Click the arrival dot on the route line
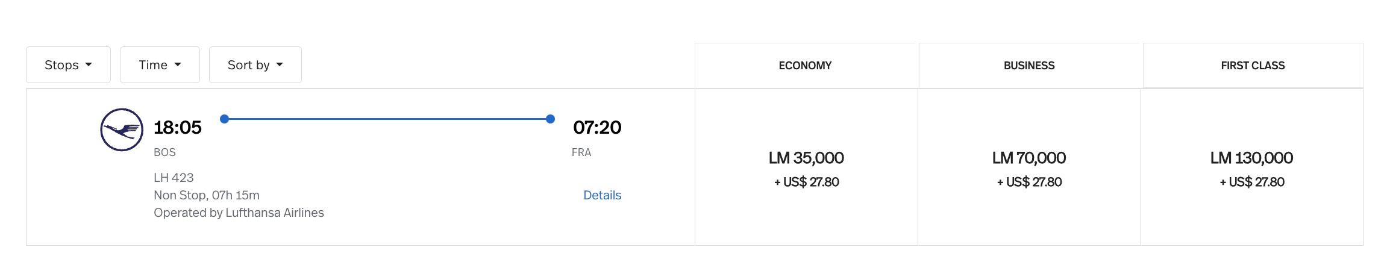 tap(550, 119)
